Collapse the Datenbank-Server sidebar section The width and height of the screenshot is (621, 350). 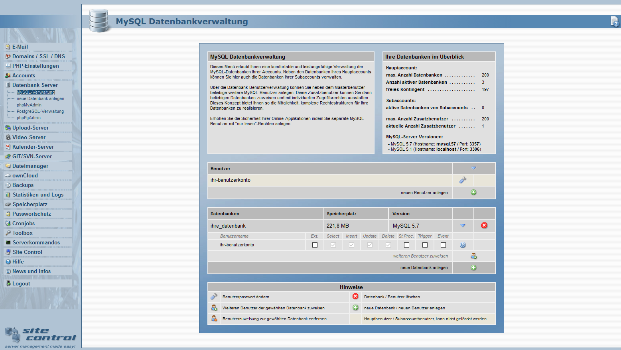coord(35,85)
